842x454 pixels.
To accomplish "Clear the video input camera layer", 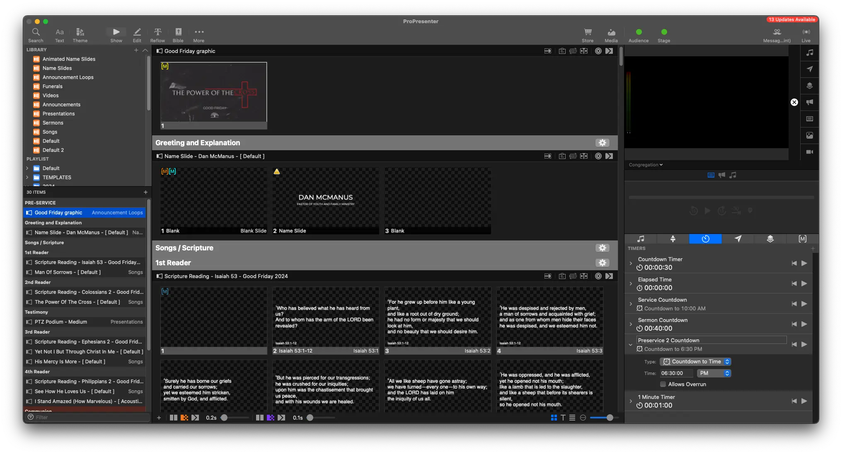I will tap(810, 152).
